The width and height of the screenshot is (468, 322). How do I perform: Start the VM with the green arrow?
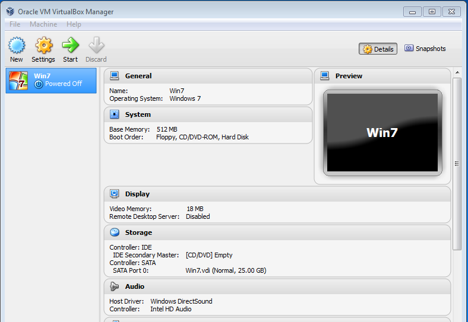tap(71, 45)
